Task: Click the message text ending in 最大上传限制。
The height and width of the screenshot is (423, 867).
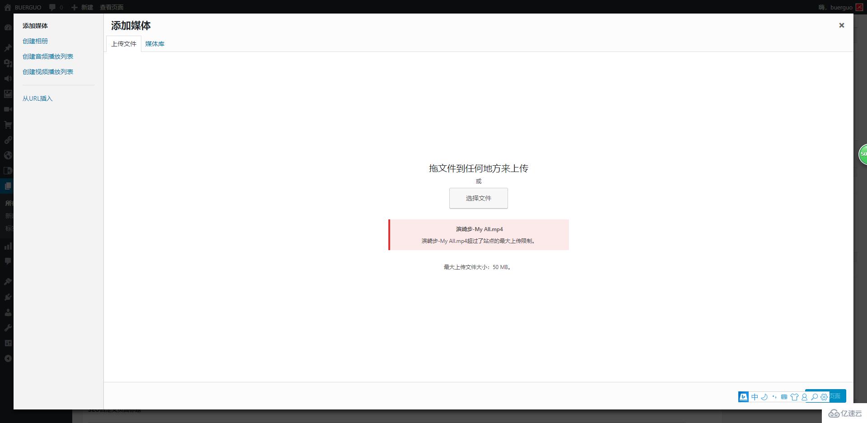Action: point(479,241)
